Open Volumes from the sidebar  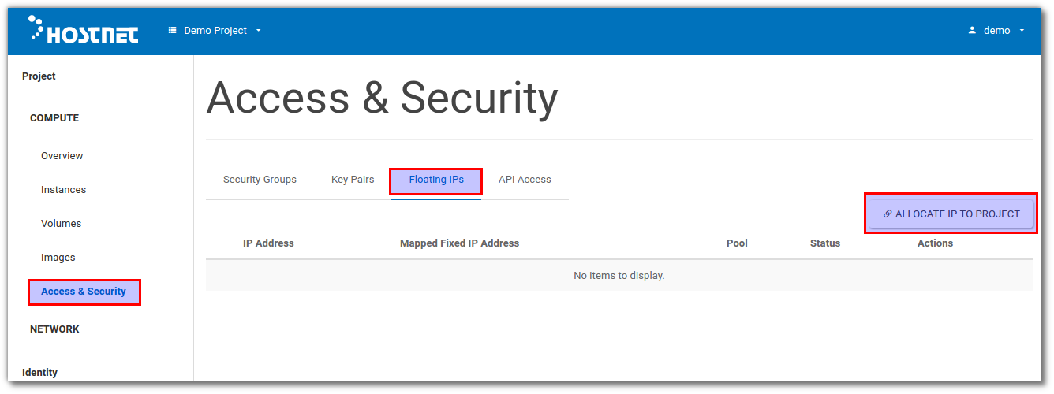point(61,224)
